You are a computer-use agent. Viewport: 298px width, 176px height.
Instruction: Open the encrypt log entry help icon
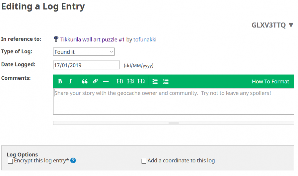click(x=73, y=161)
